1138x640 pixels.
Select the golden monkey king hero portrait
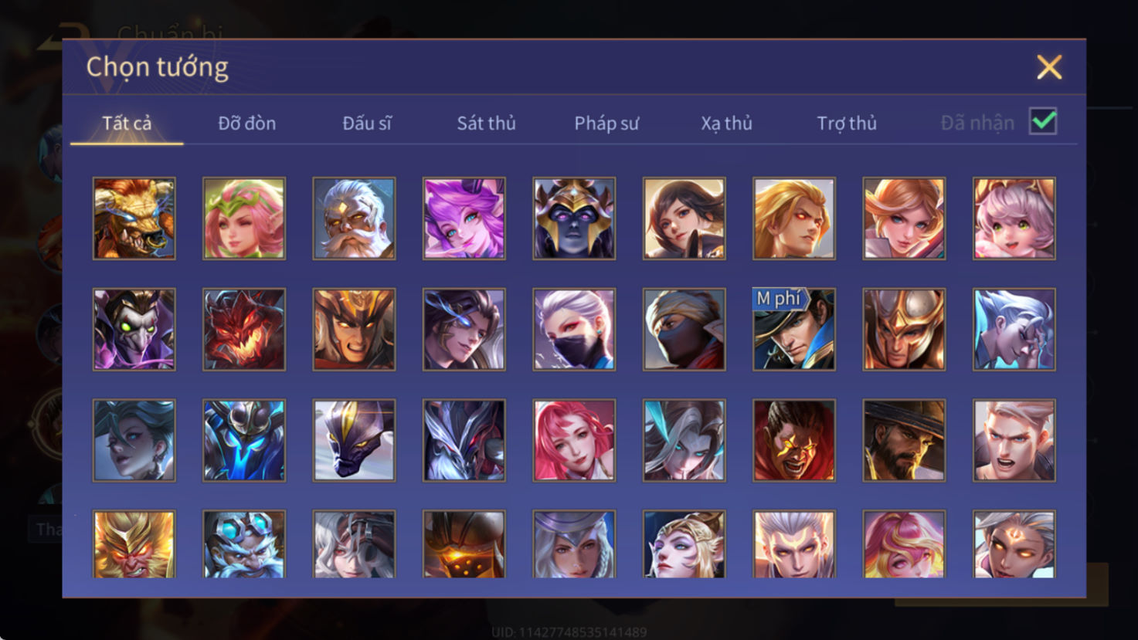pyautogui.click(x=134, y=544)
